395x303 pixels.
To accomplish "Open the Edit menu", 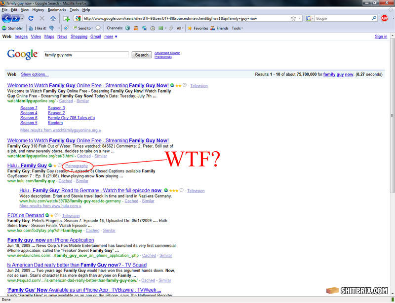I will point(14,10).
